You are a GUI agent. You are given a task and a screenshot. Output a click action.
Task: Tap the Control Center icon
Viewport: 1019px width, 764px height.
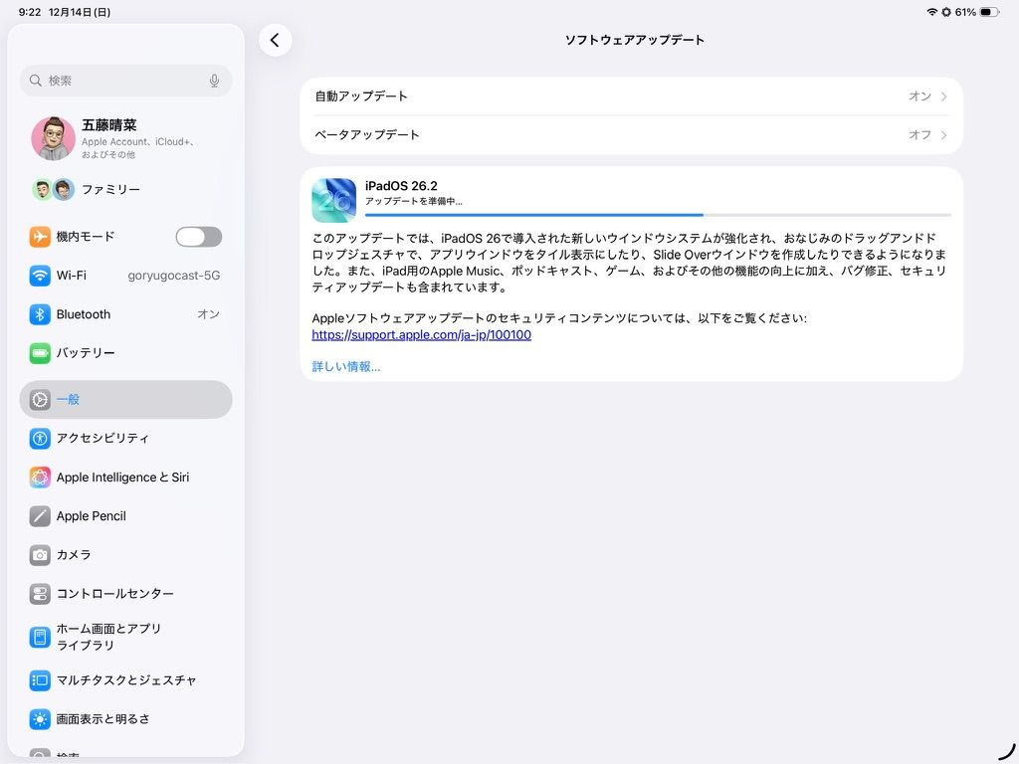click(x=40, y=594)
